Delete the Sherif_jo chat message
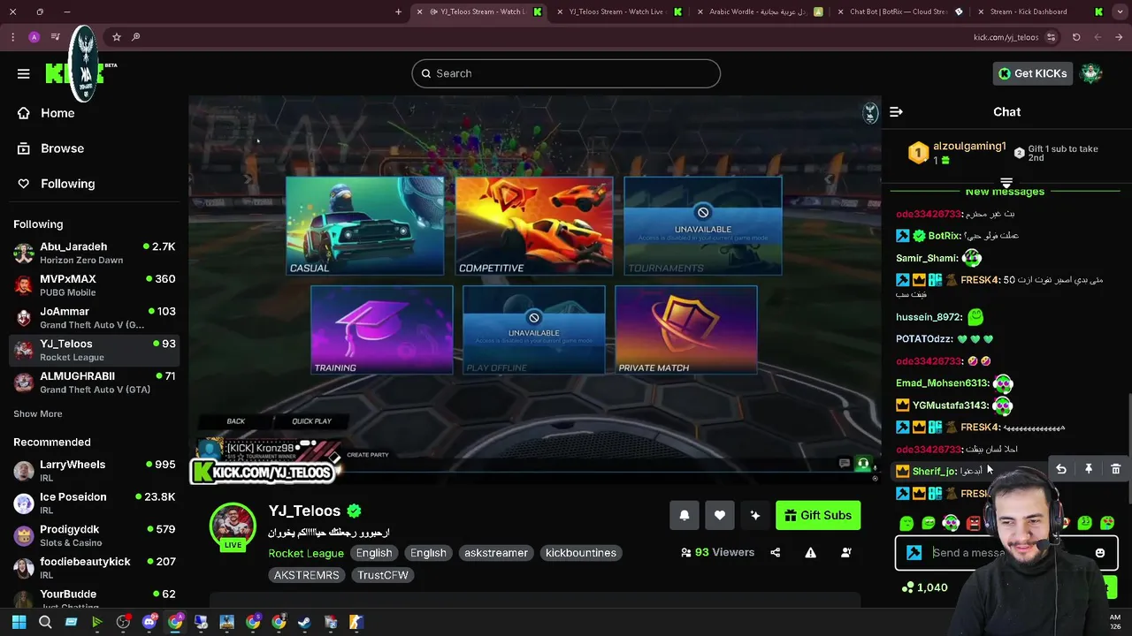The width and height of the screenshot is (1132, 636). point(1116,469)
